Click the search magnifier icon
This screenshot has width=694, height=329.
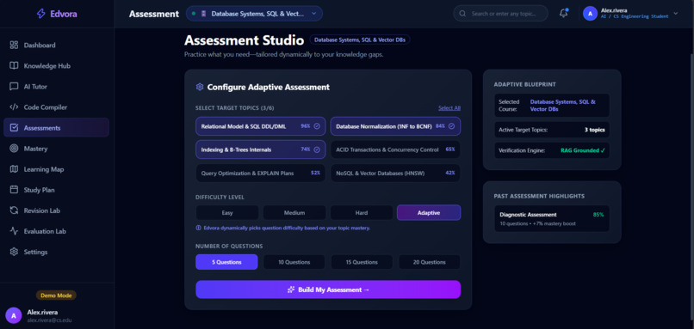click(462, 14)
